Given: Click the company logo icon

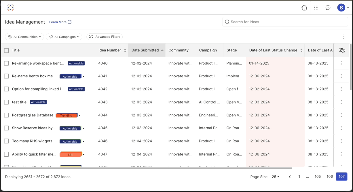Looking at the screenshot, I should coord(10,8).
